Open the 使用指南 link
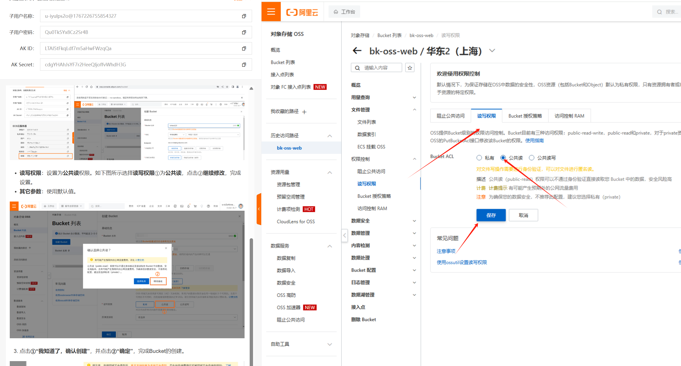Viewport: 681px width, 366px height. 534,140
